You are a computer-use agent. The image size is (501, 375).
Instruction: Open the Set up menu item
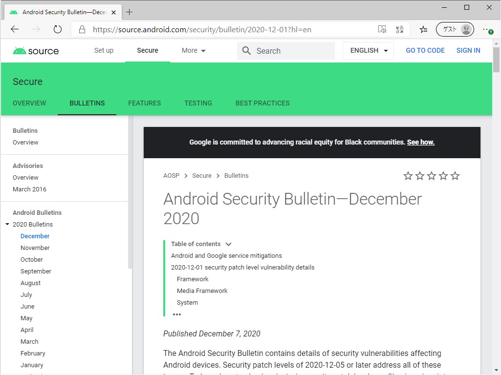[x=104, y=50]
